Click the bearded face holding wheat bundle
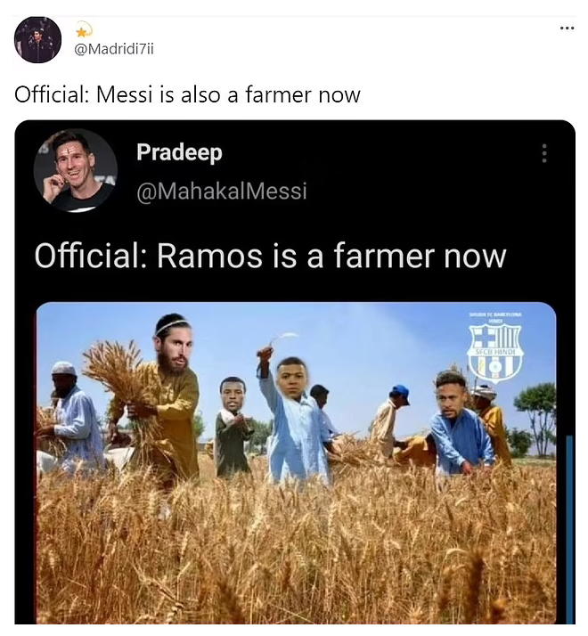Screen dimensions: 588x636 (x=173, y=345)
